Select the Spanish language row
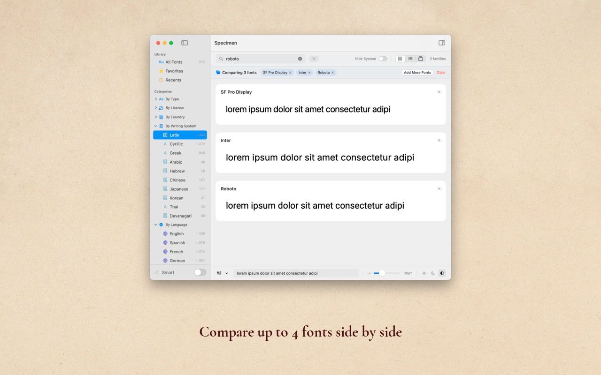Image resolution: width=601 pixels, height=375 pixels. 180,243
